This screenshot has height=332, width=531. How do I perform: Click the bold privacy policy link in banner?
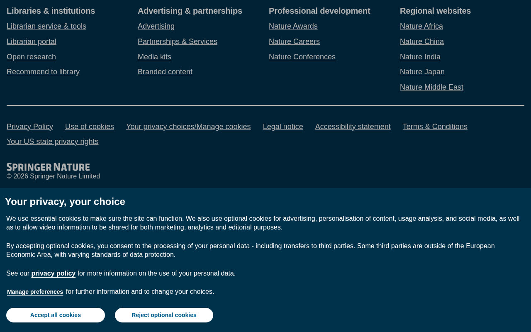(54, 273)
